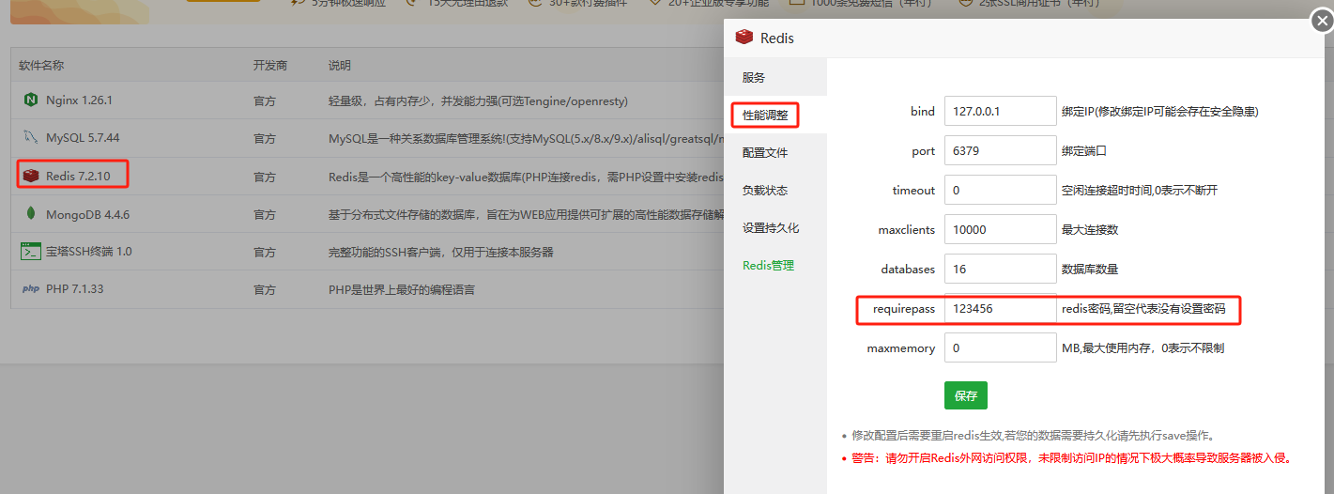This screenshot has height=494, width=1334.
Task: Click the maxmemory input field
Action: coord(1001,347)
